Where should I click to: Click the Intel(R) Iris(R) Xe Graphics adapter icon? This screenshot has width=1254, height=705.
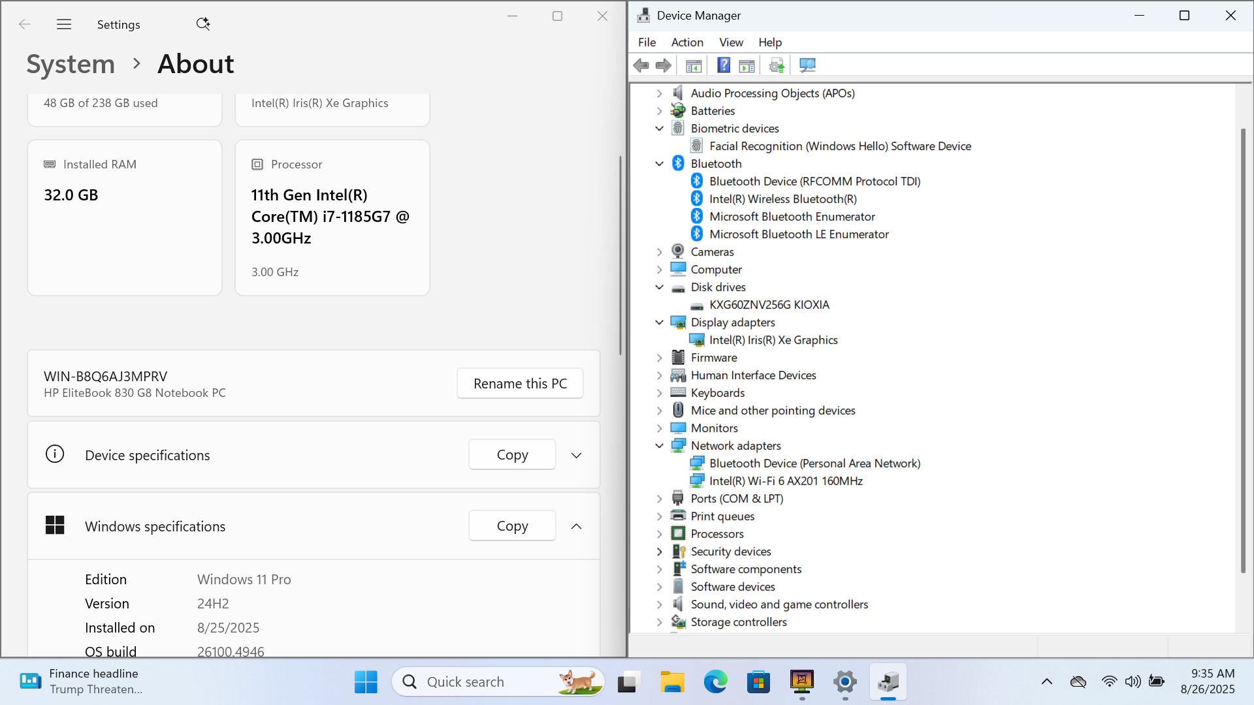[x=697, y=339]
